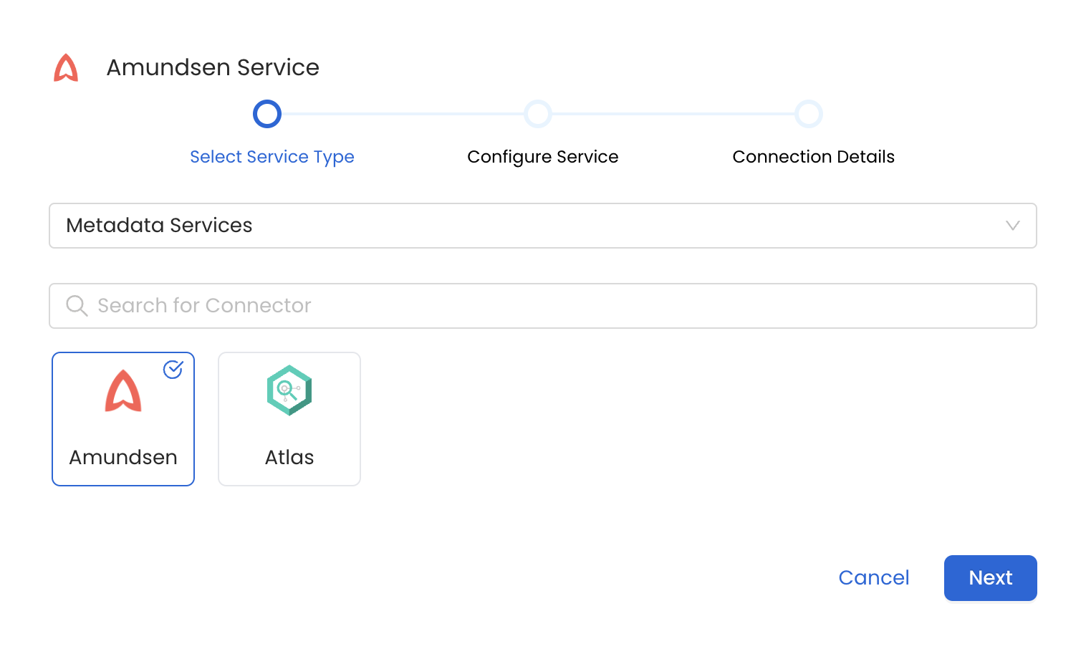
Task: Click the checkmark badge on the Amundsen card
Action: [173, 370]
